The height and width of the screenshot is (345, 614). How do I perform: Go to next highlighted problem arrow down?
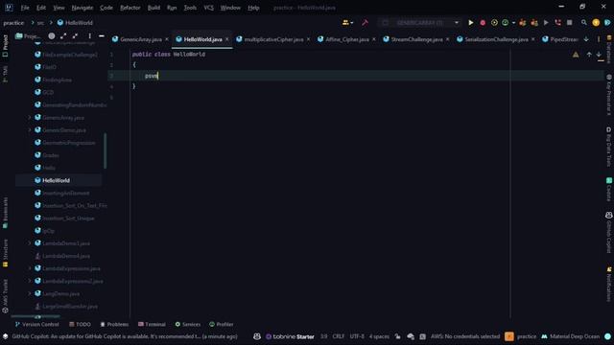coord(599,55)
